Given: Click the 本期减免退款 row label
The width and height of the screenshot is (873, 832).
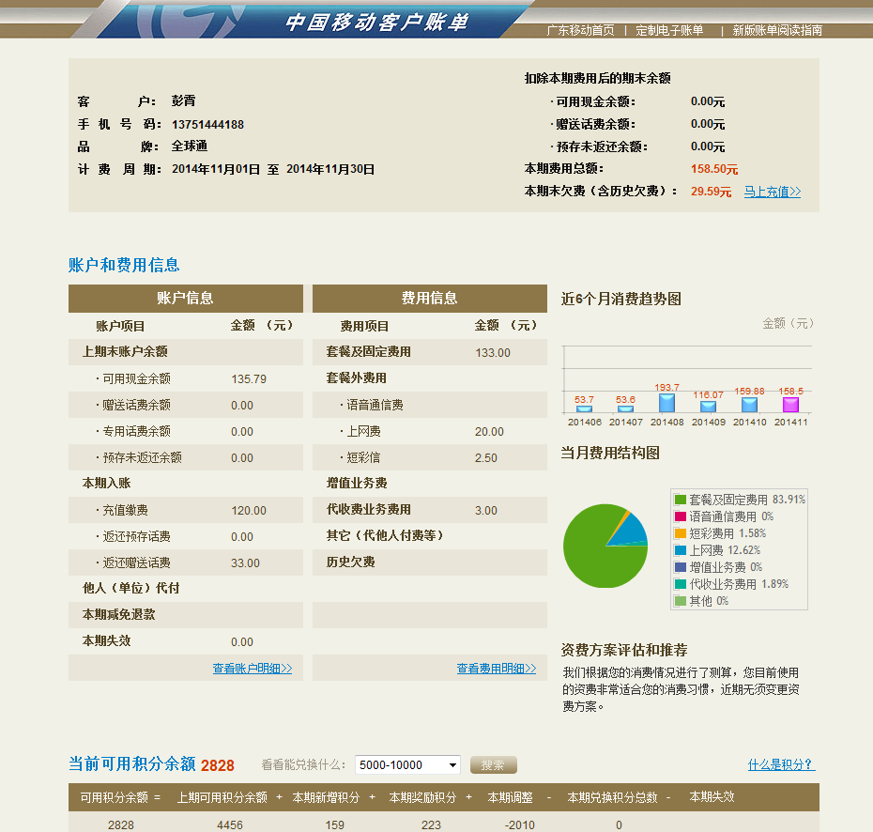Looking at the screenshot, I should coord(118,614).
